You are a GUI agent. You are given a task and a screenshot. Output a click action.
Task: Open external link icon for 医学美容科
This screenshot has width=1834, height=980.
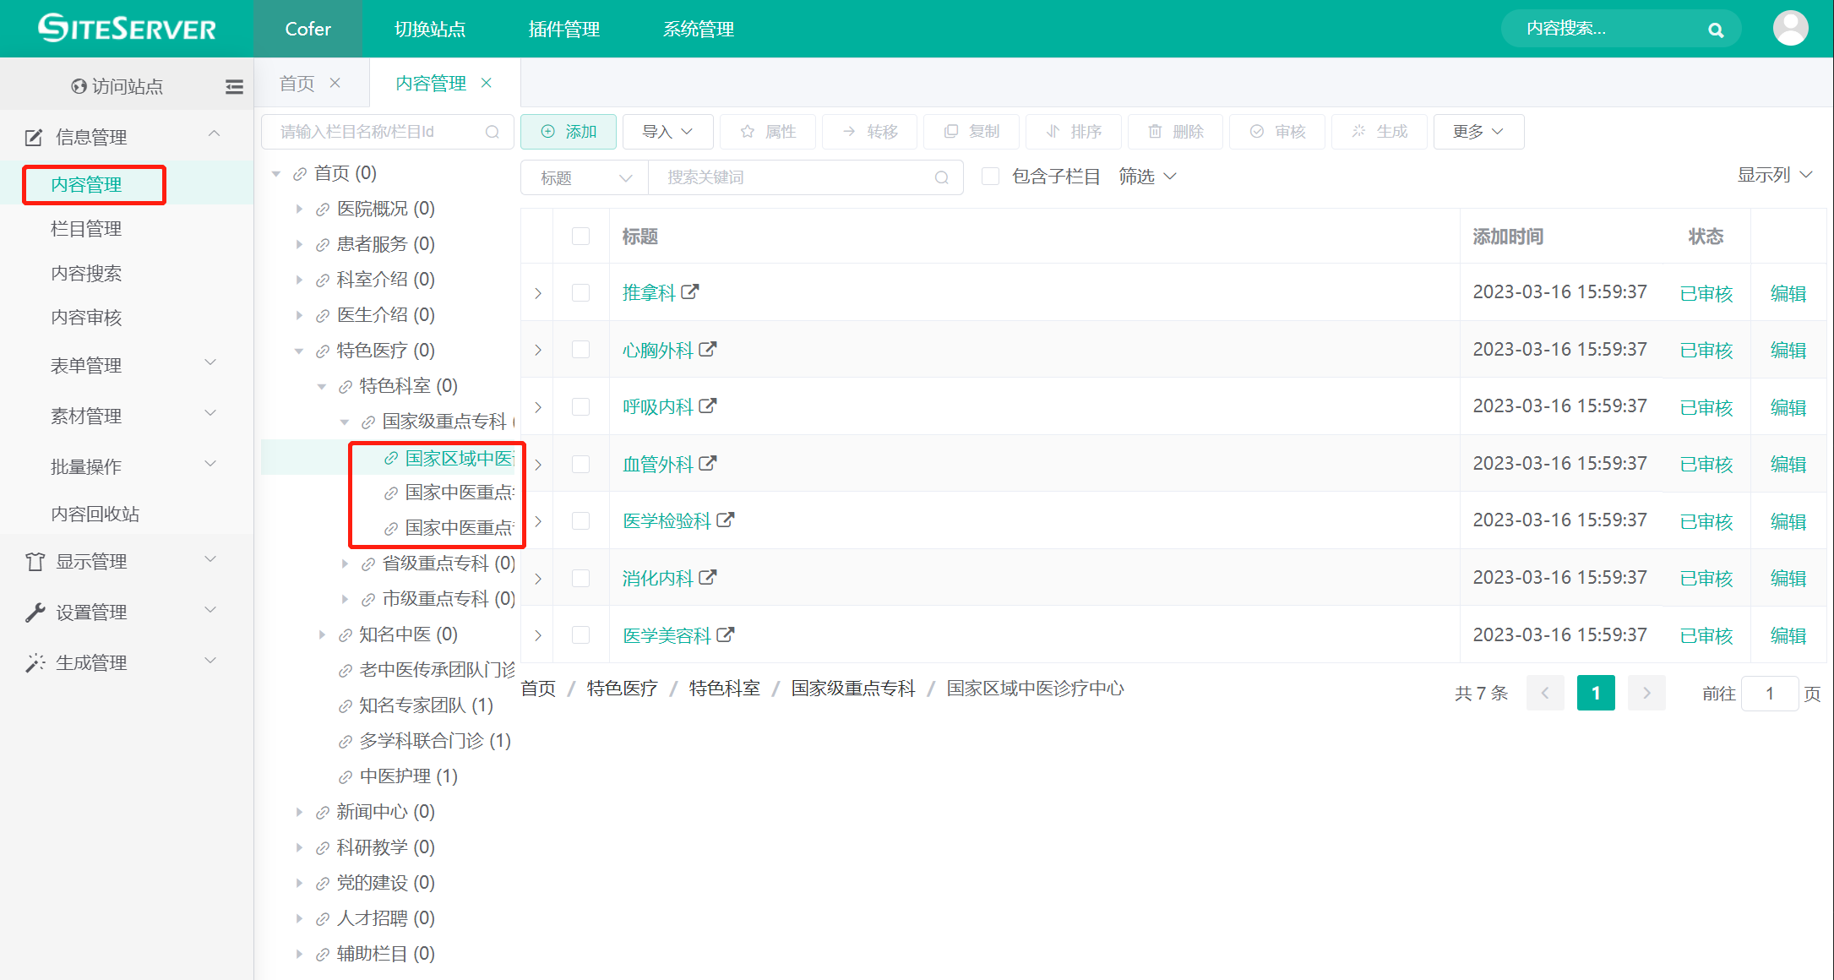(726, 634)
